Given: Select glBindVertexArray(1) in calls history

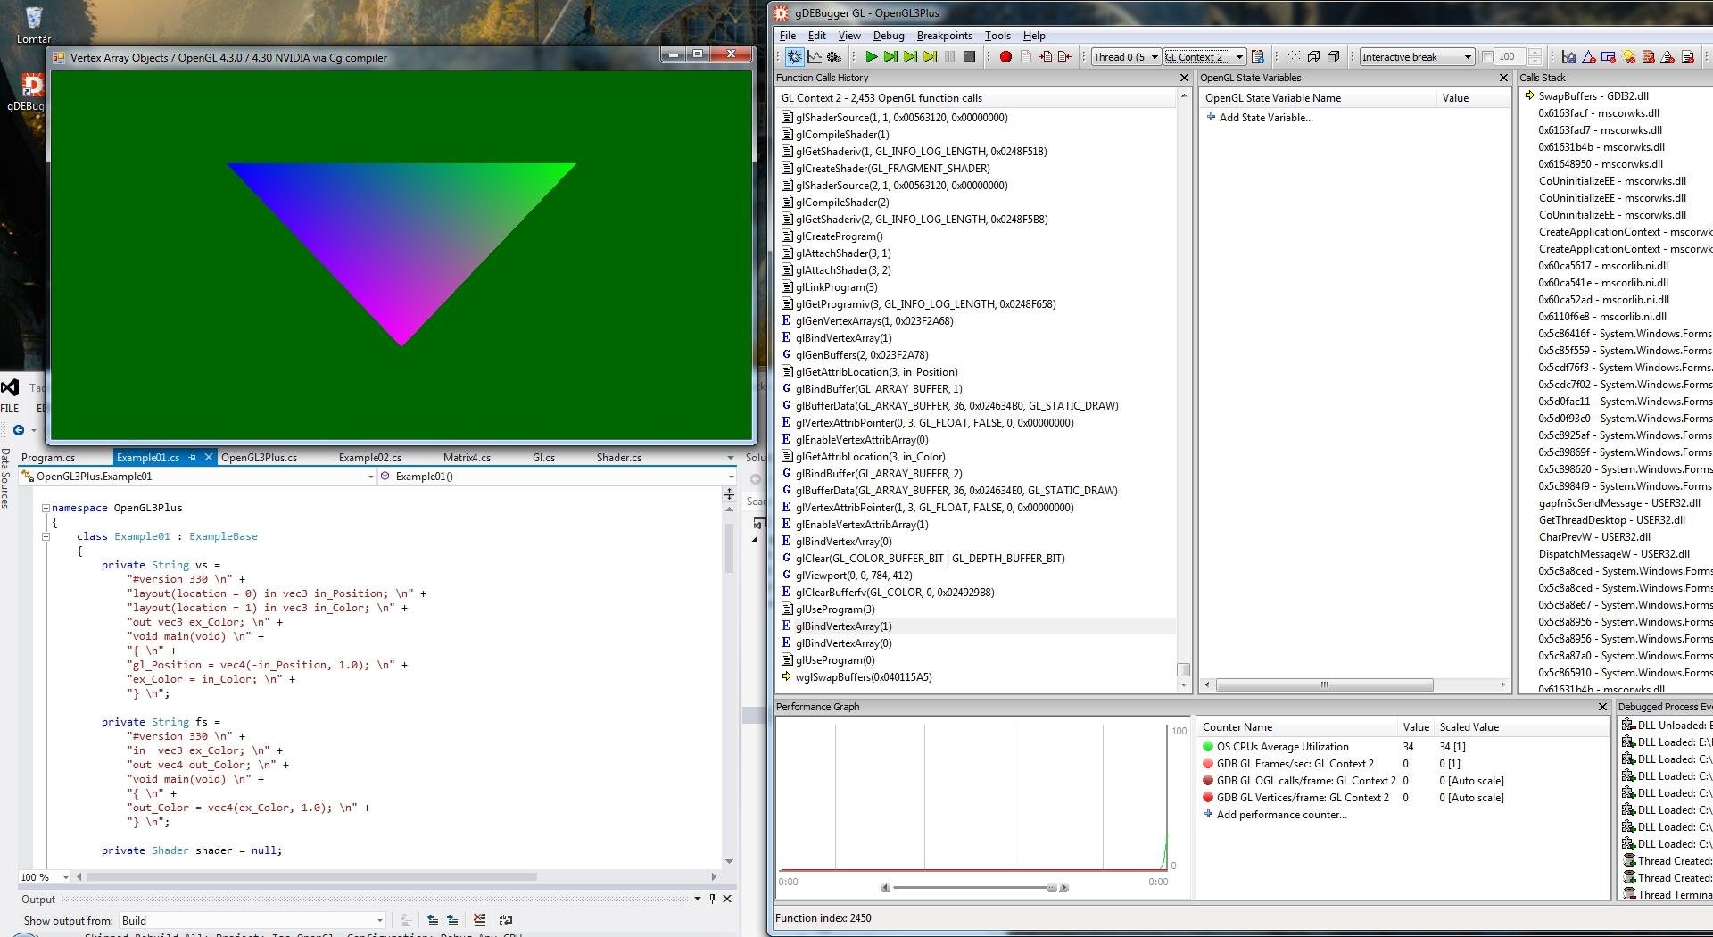Looking at the screenshot, I should coord(843,626).
